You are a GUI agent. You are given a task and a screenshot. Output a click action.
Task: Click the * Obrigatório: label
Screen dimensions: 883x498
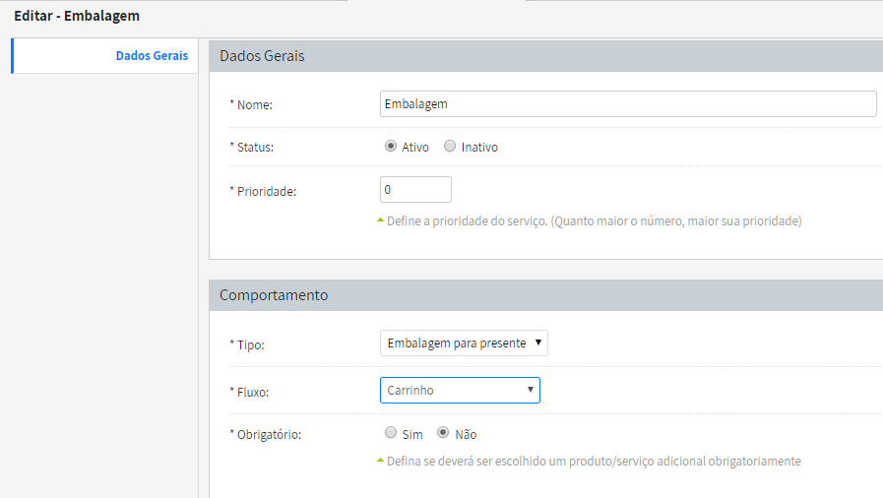265,435
